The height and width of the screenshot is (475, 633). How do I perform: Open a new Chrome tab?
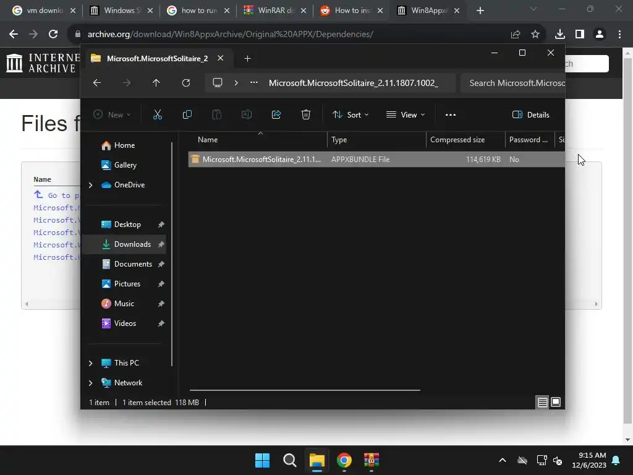click(x=480, y=11)
